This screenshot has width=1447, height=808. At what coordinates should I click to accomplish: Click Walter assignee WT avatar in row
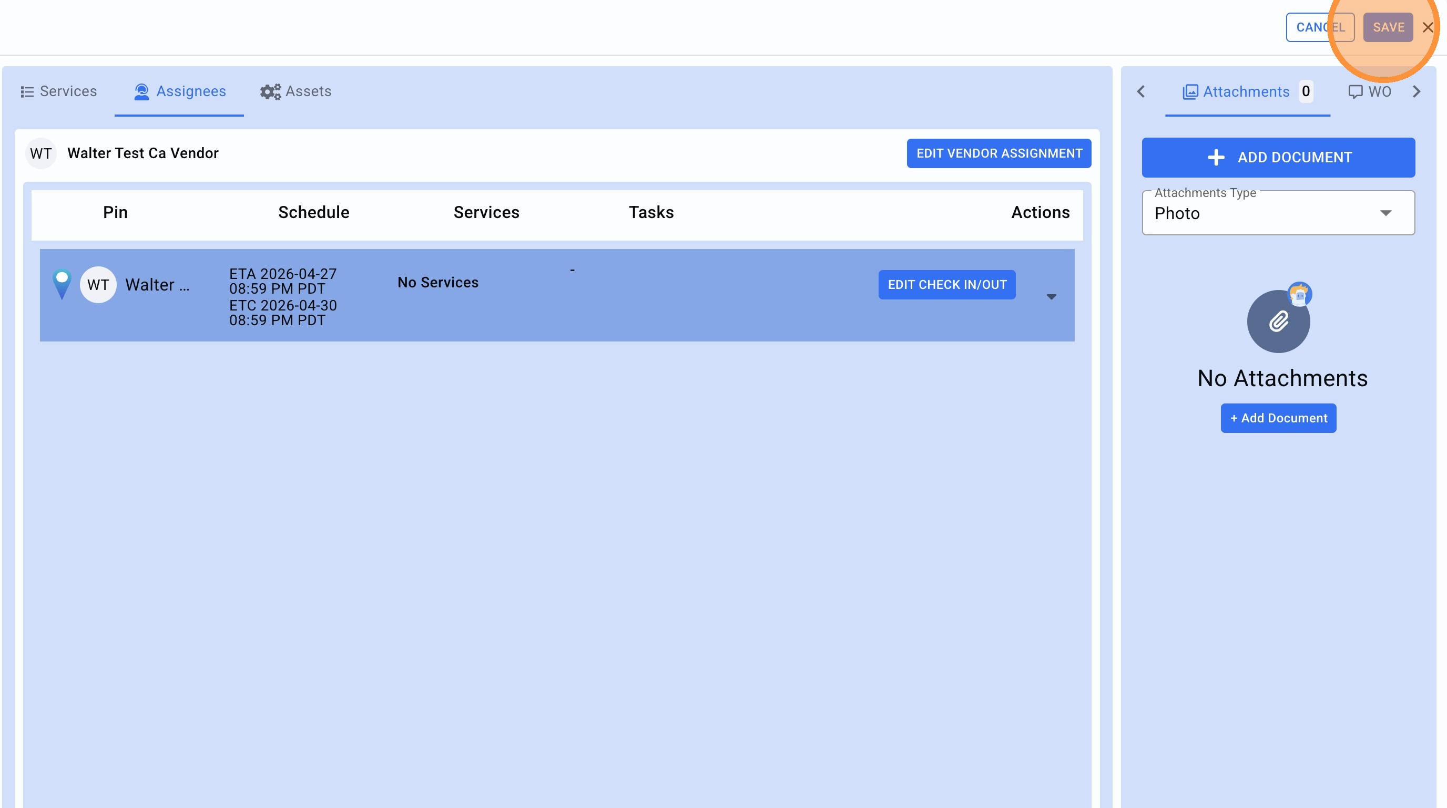tap(98, 285)
